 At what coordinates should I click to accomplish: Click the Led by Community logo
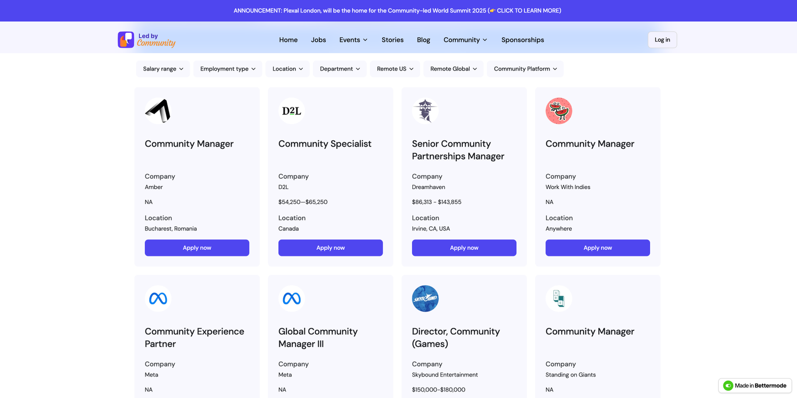tap(146, 40)
